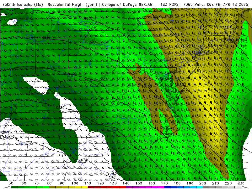Pick the lightest gray swatch just before 230

tap(238, 187)
